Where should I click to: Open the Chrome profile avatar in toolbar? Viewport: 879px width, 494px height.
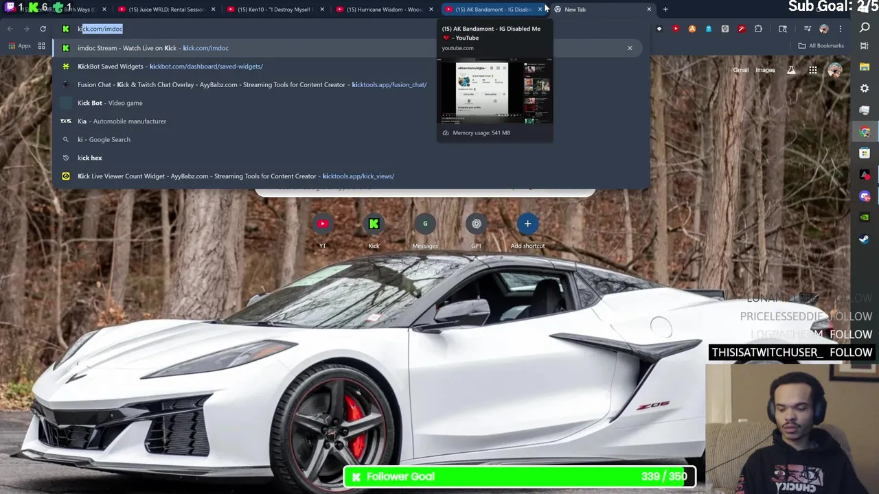pyautogui.click(x=824, y=29)
